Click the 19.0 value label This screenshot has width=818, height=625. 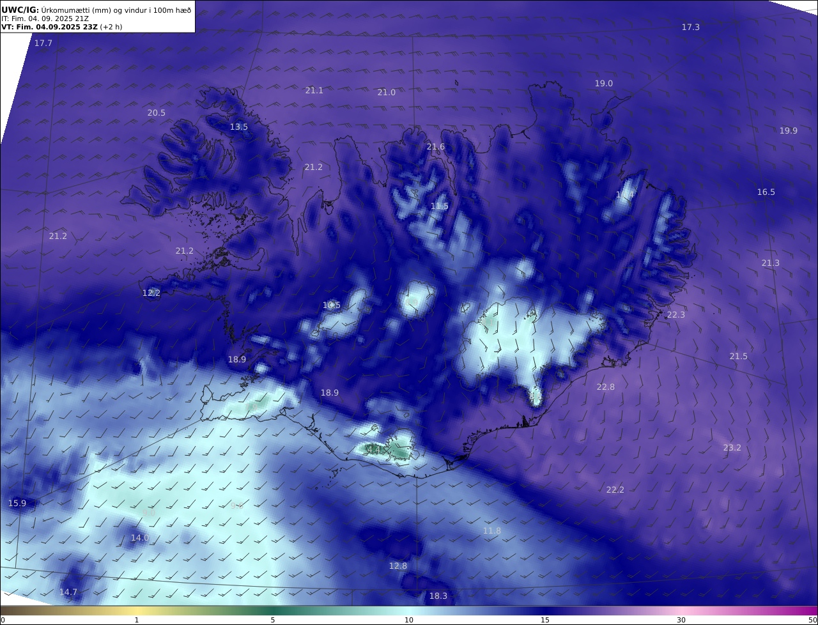coord(604,84)
